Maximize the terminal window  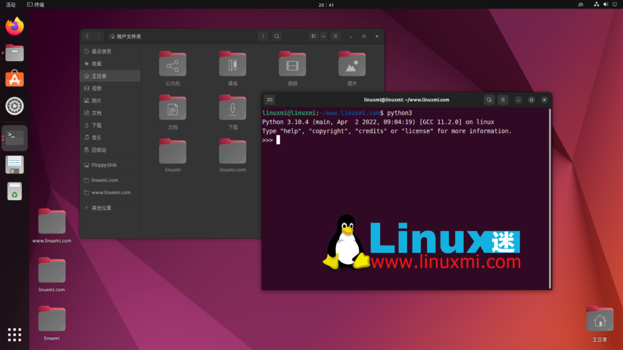tap(531, 100)
